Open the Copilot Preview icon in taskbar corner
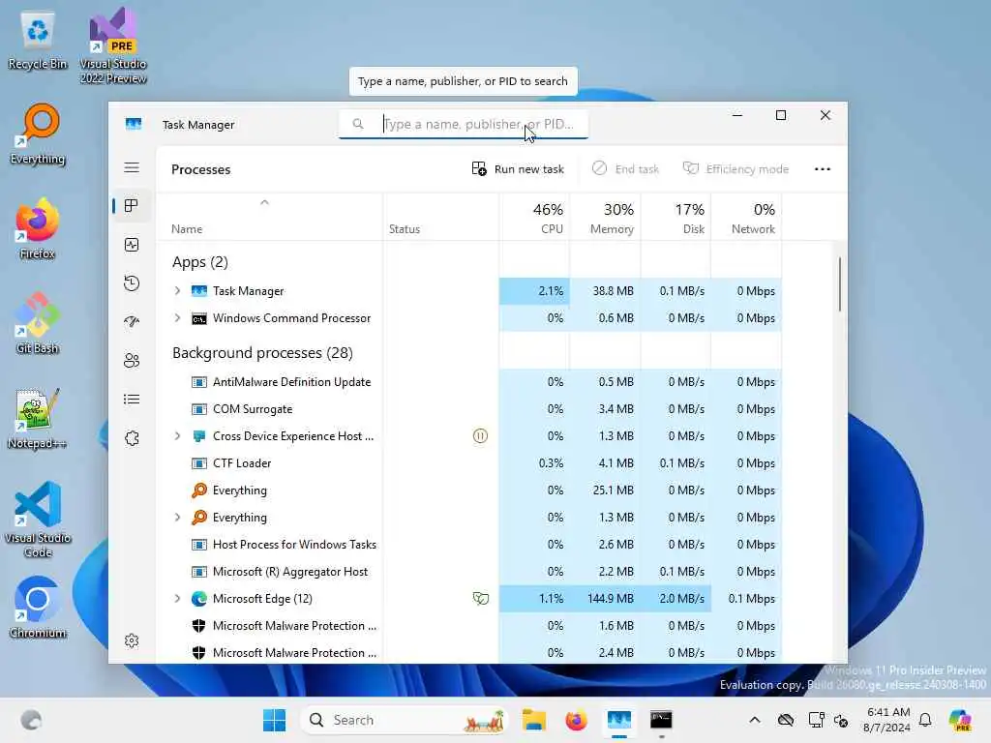The height and width of the screenshot is (743, 991). pyautogui.click(x=959, y=720)
